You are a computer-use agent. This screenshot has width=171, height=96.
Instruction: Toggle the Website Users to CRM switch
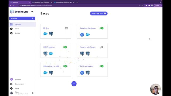click(x=65, y=66)
